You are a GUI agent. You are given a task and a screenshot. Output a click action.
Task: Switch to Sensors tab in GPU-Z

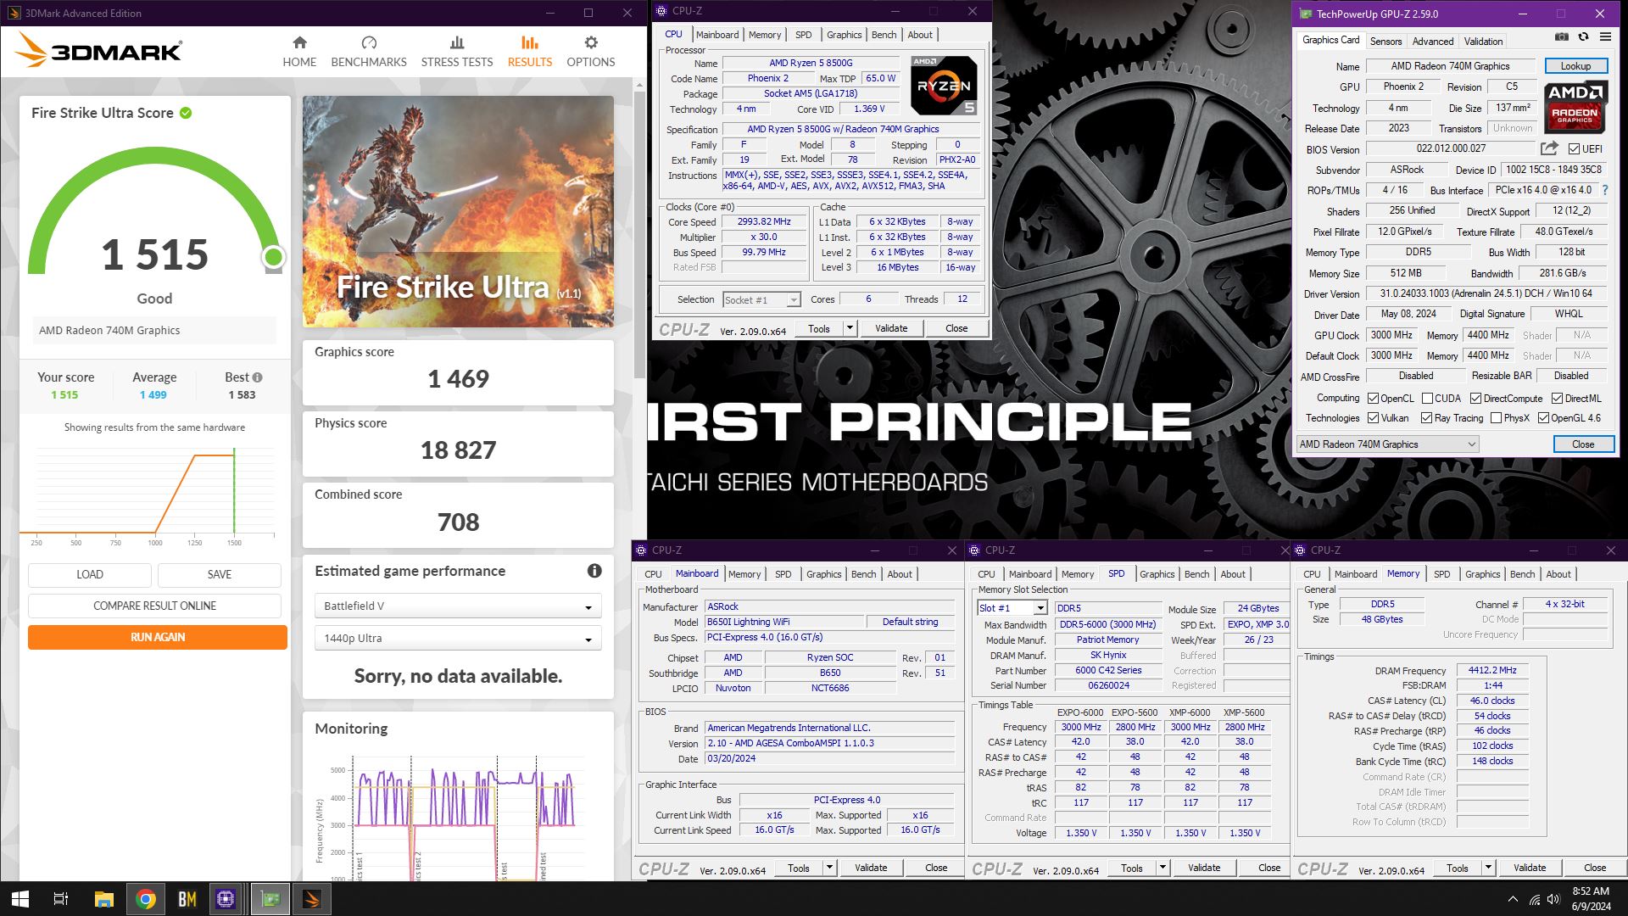[x=1385, y=41]
